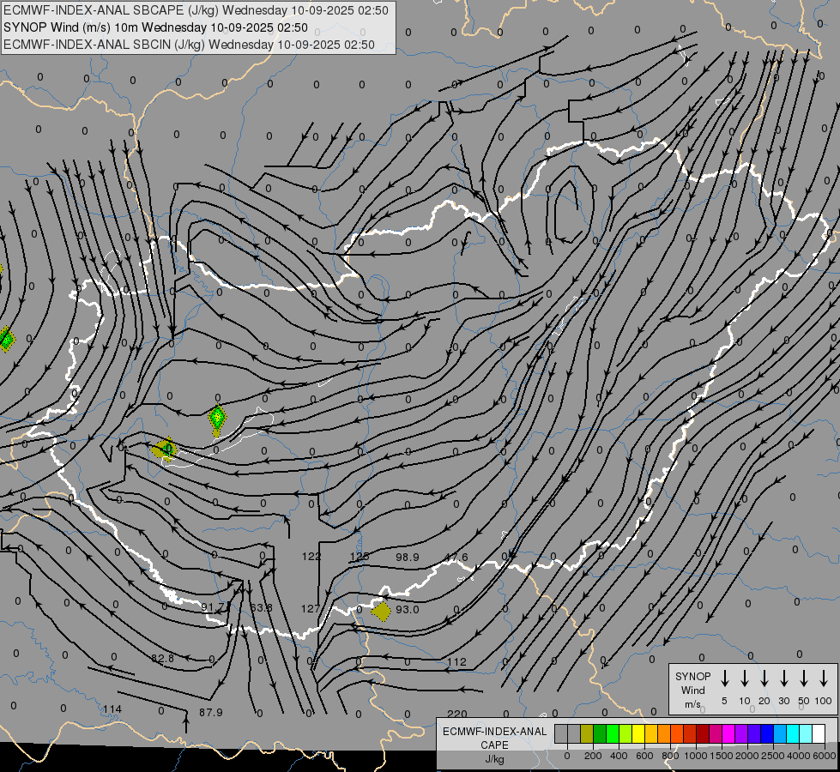This screenshot has width=840, height=772.
Task: Click the wind legend arrow labeled 20
Action: pyautogui.click(x=764, y=678)
